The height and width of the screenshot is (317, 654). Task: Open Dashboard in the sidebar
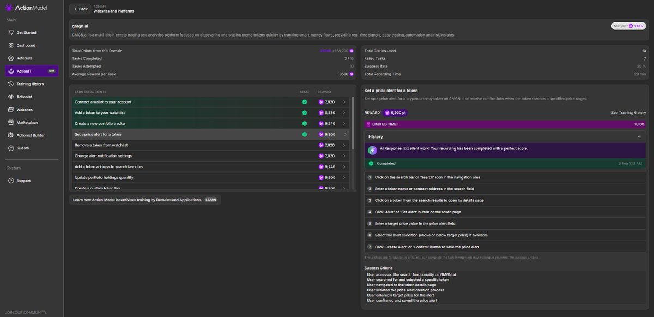pyautogui.click(x=32, y=45)
